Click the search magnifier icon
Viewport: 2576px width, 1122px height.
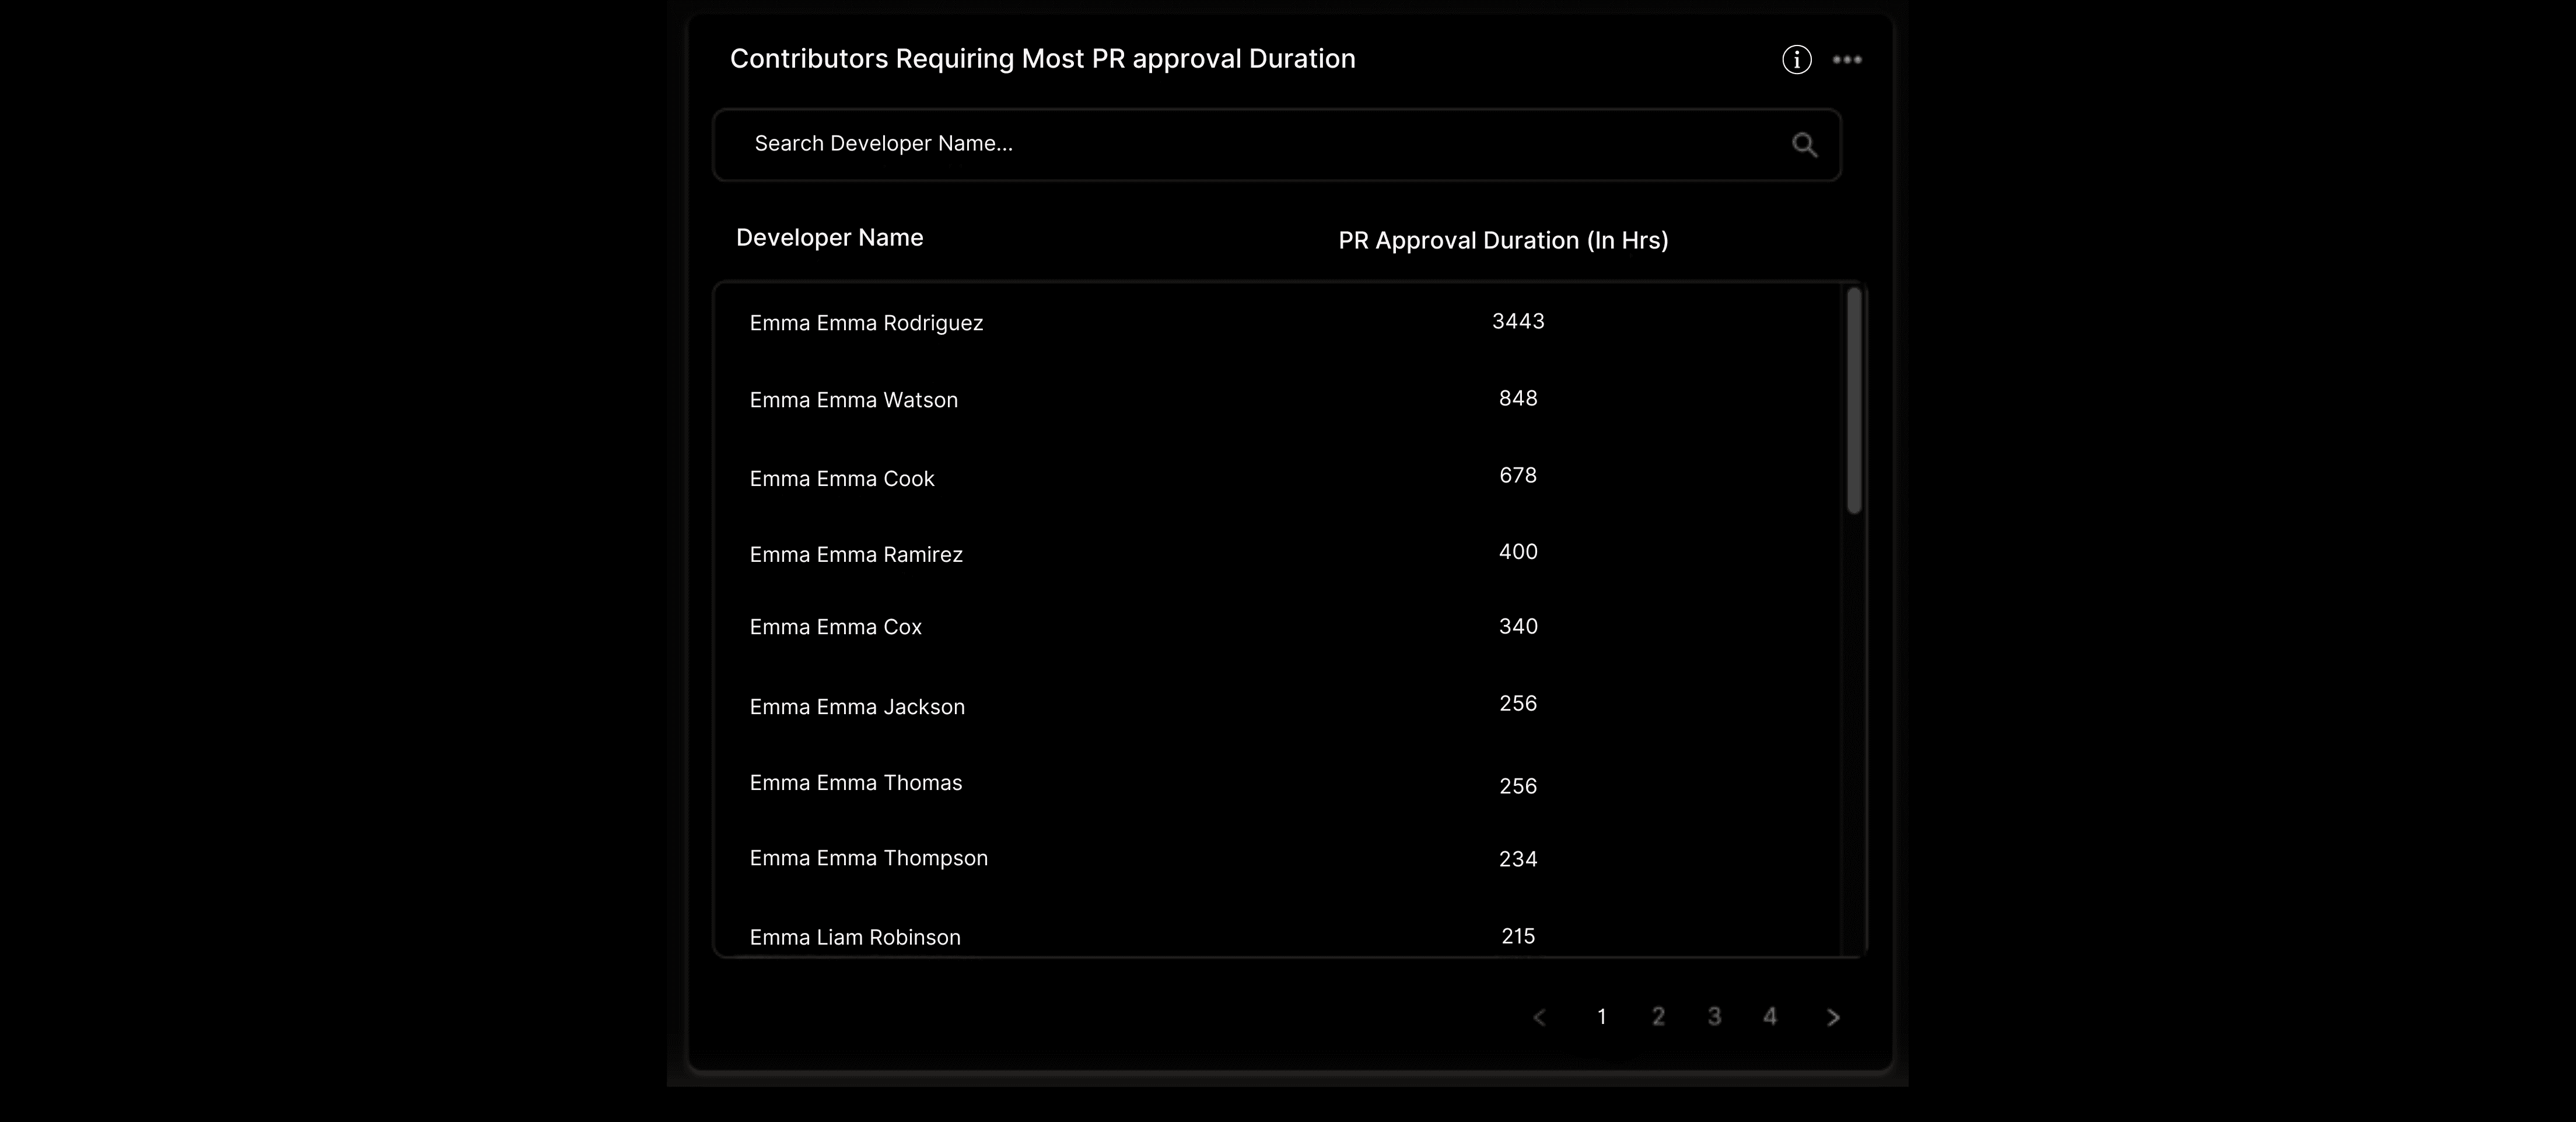pyautogui.click(x=1804, y=144)
